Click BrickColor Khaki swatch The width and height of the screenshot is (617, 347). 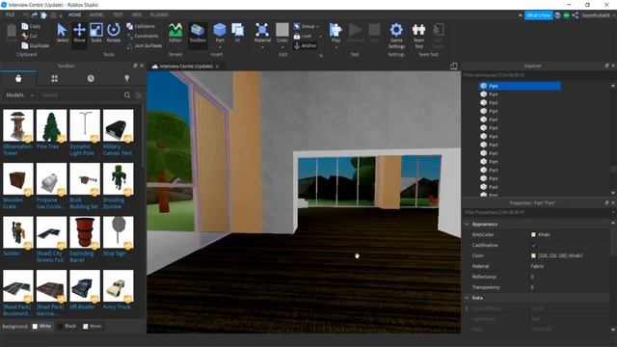(533, 234)
